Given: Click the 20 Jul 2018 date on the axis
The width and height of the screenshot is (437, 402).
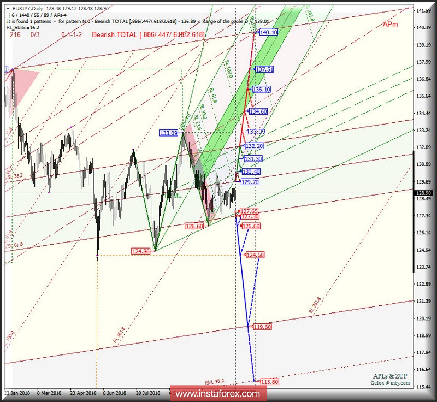Looking at the screenshot, I should 147,393.
